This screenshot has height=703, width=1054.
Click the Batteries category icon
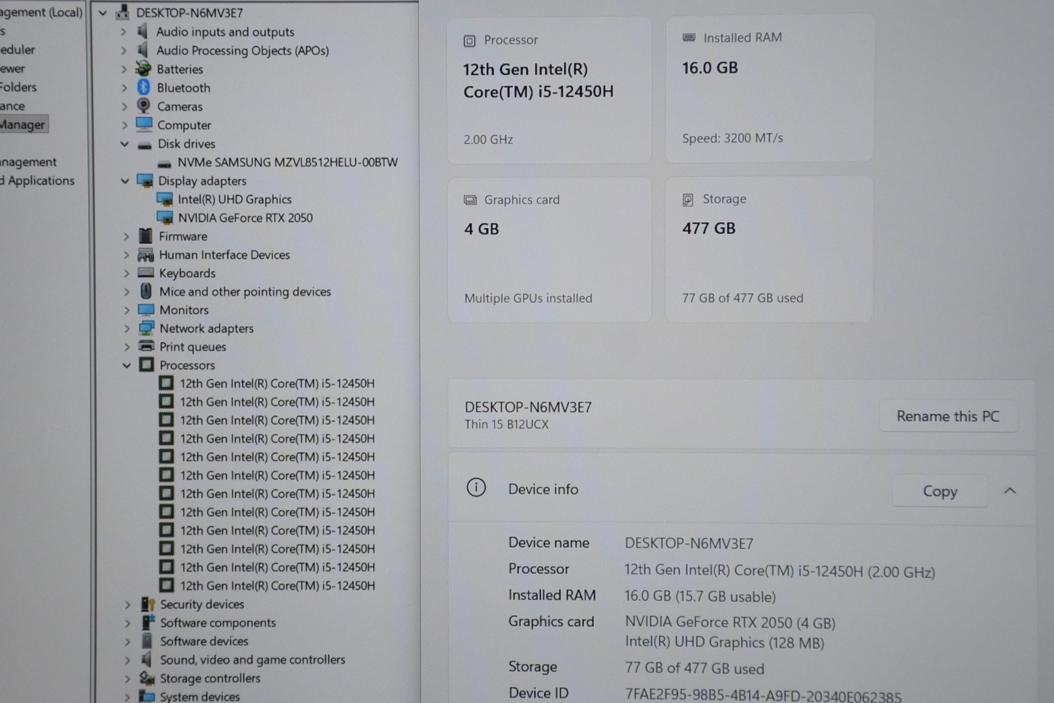[x=144, y=69]
